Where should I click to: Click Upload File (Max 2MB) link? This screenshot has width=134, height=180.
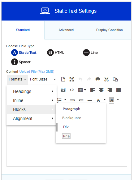[x=37, y=72]
